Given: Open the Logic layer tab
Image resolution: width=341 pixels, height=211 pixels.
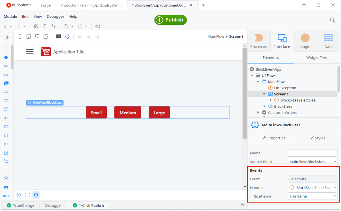Looking at the screenshot, I should [x=305, y=41].
